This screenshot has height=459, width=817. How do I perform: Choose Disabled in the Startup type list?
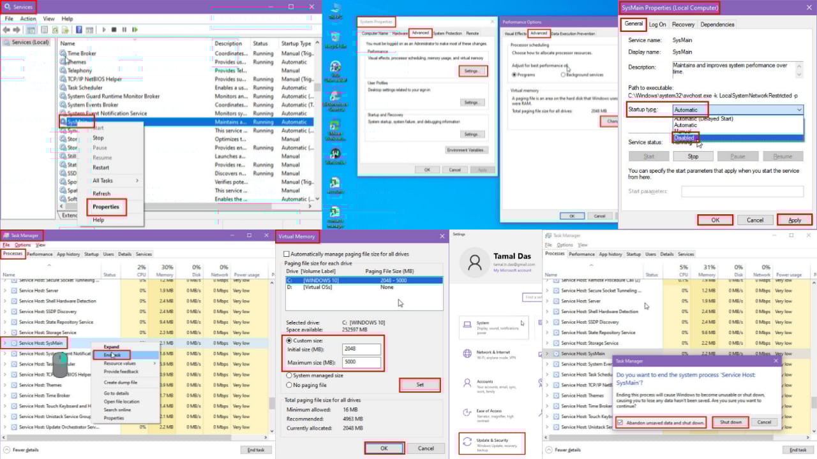(x=738, y=138)
